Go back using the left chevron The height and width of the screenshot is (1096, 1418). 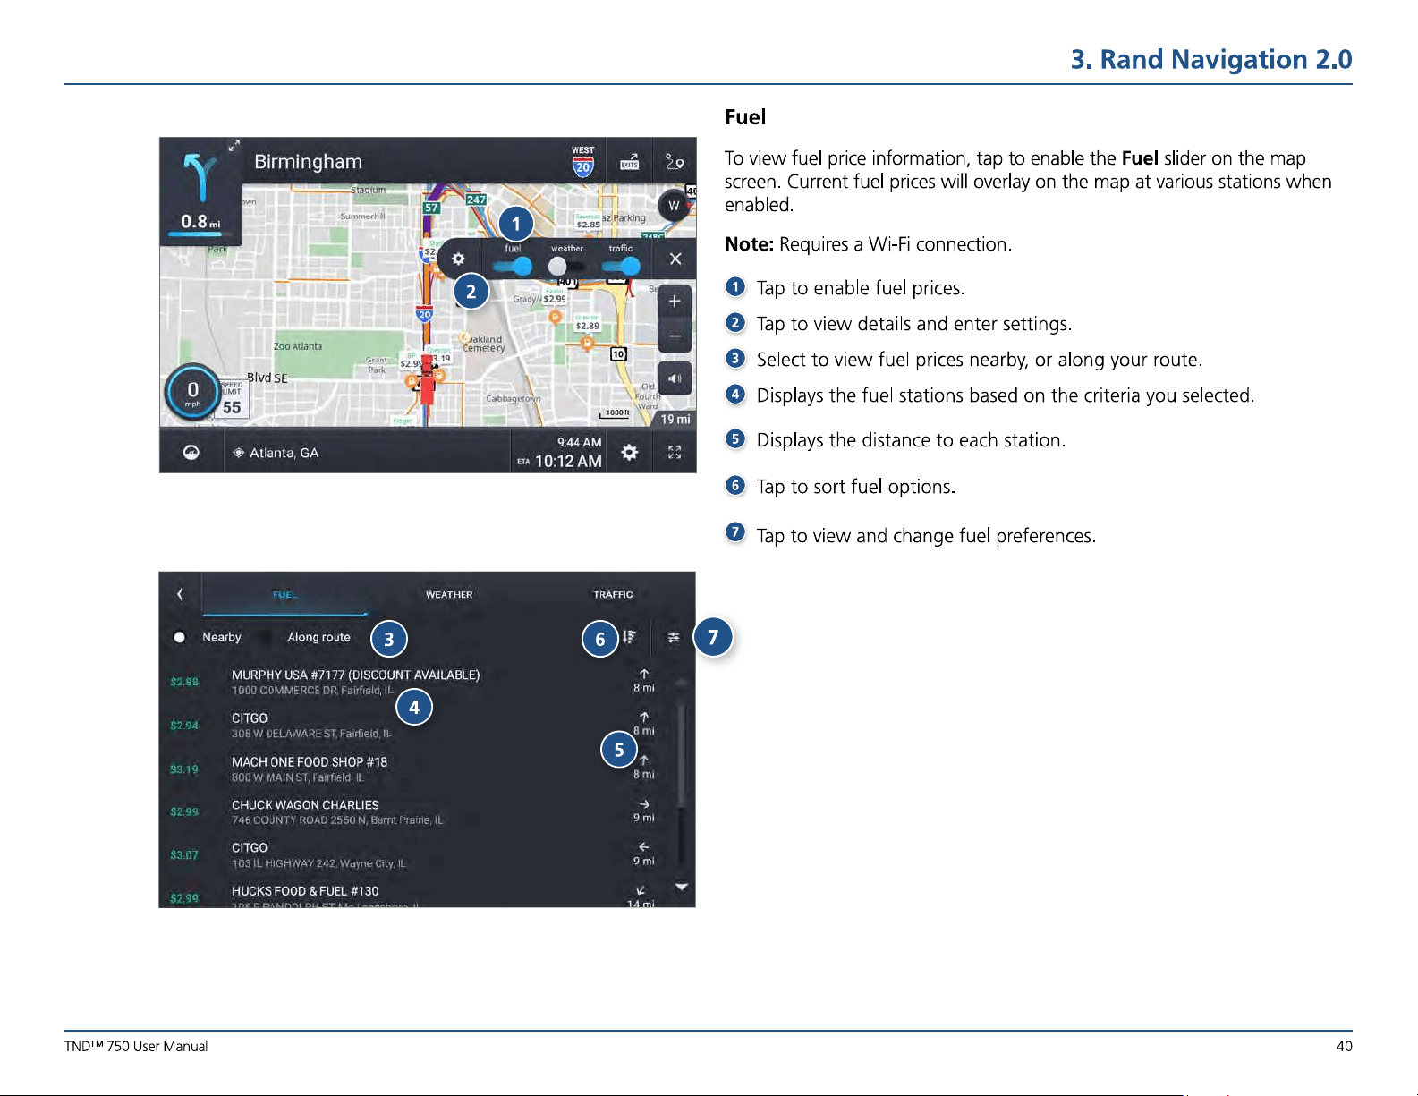pos(180,594)
